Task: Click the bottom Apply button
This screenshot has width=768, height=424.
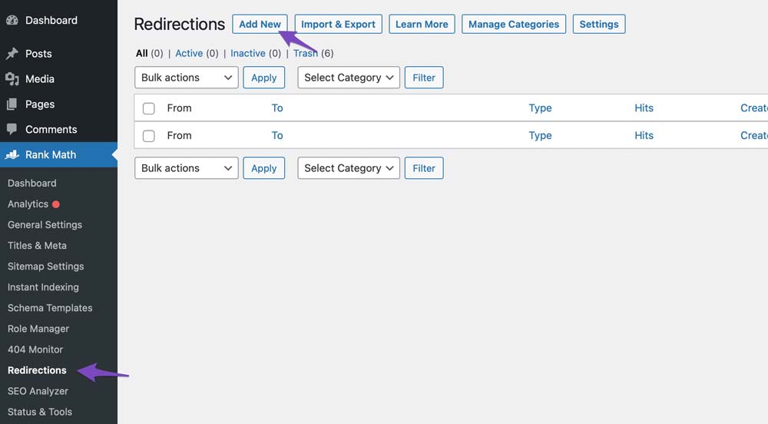Action: click(264, 168)
